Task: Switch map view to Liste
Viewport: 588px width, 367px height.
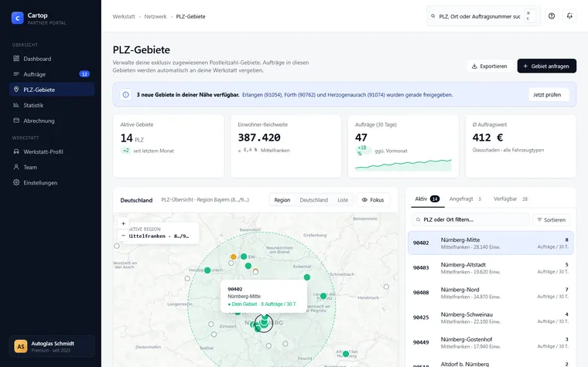Action: 343,200
